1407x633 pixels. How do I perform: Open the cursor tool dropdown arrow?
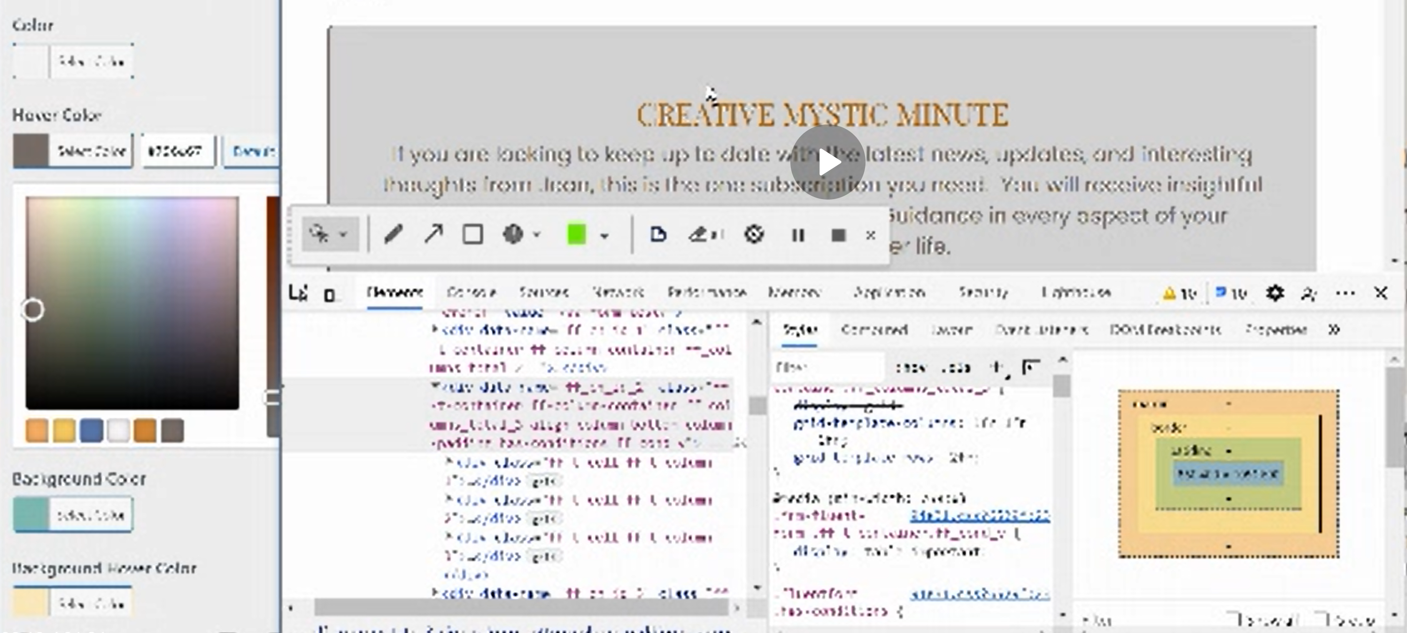click(344, 235)
